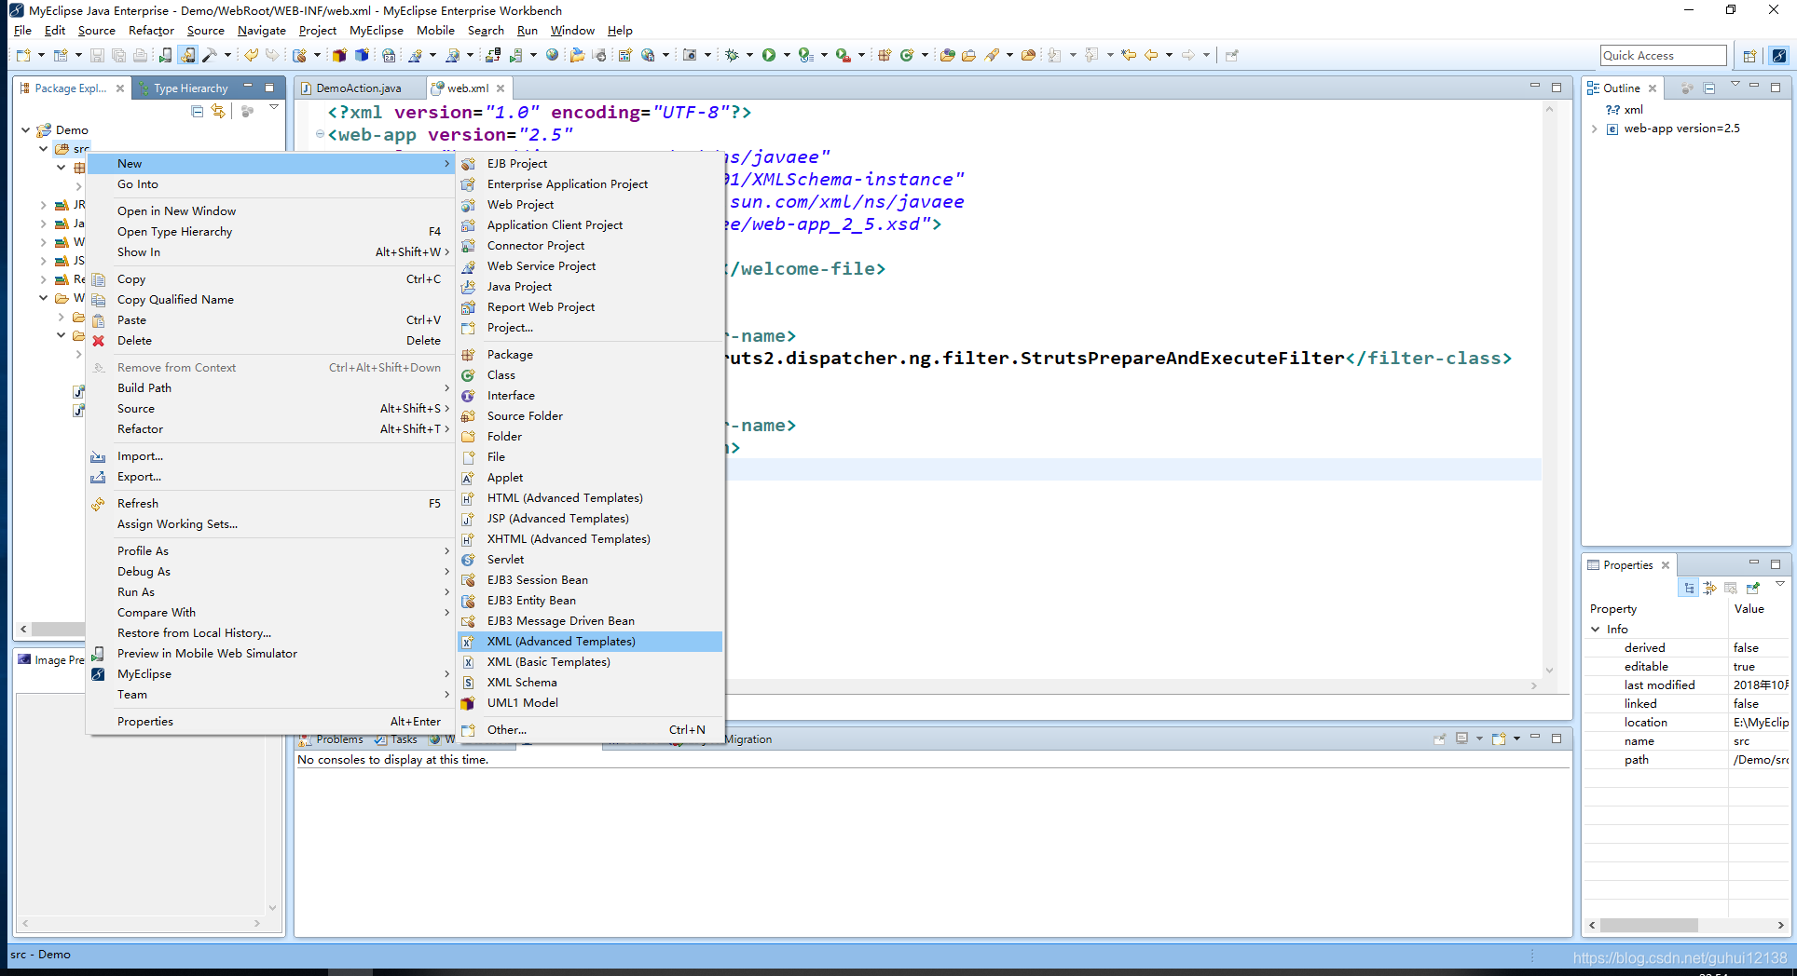Click the Undo arrow in the toolbar
The height and width of the screenshot is (976, 1797).
251,56
